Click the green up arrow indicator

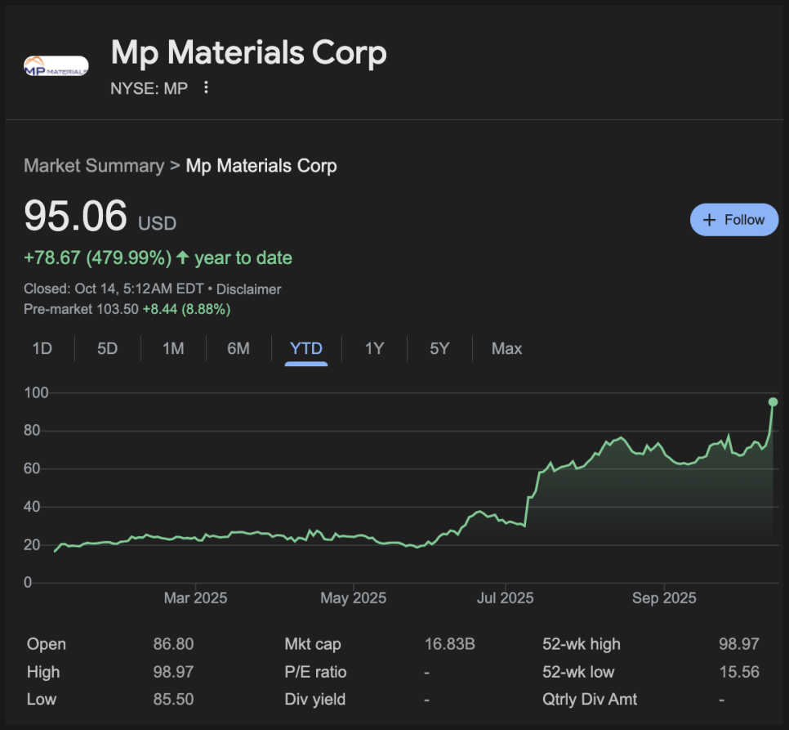(182, 258)
